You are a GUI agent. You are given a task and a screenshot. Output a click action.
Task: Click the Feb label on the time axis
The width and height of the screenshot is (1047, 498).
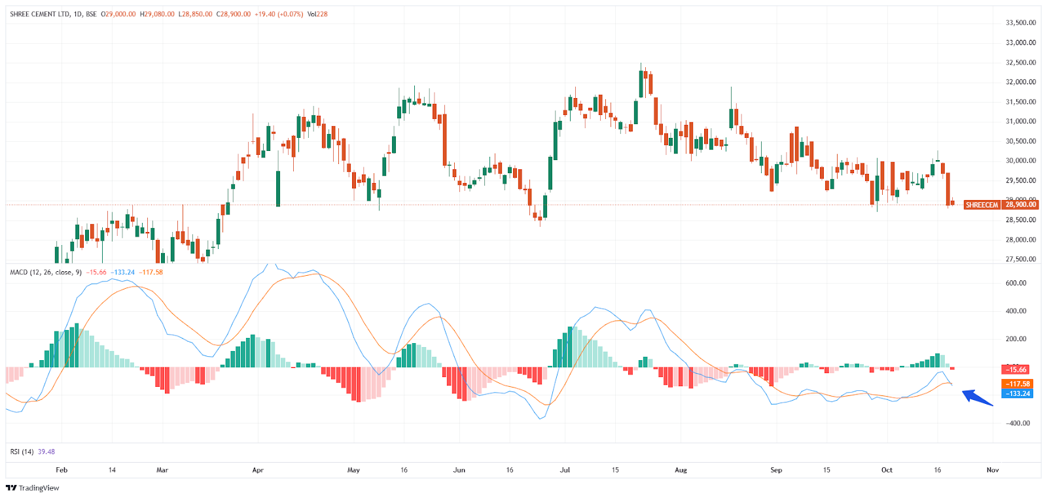pyautogui.click(x=62, y=470)
